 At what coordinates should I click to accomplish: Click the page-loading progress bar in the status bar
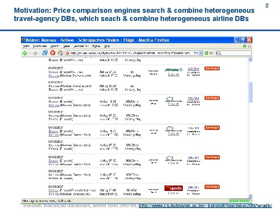[x=240, y=201]
